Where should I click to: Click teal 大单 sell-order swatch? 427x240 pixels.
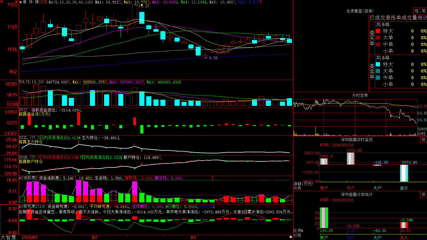click(378, 71)
